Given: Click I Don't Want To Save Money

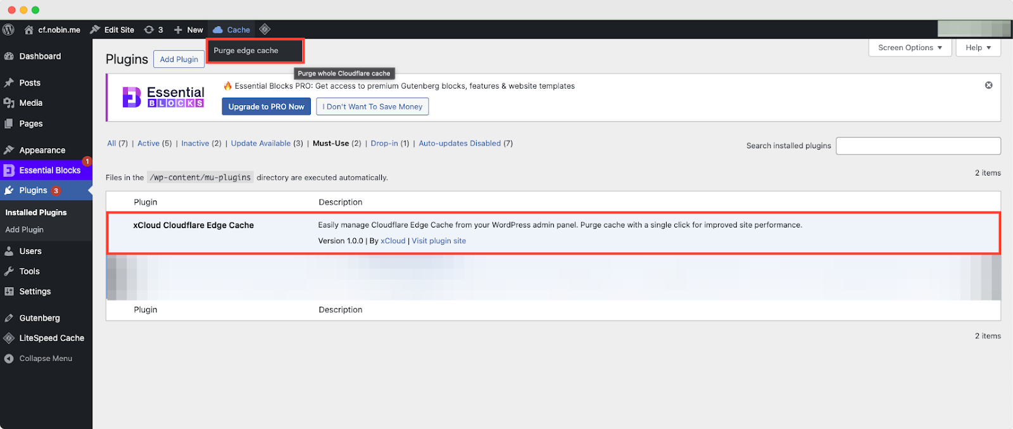Looking at the screenshot, I should click(x=372, y=106).
